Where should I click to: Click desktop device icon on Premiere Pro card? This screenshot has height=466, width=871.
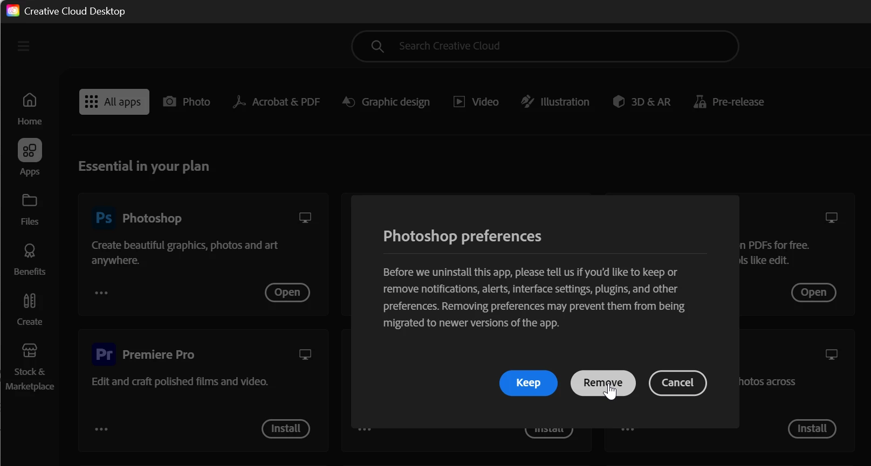(305, 354)
